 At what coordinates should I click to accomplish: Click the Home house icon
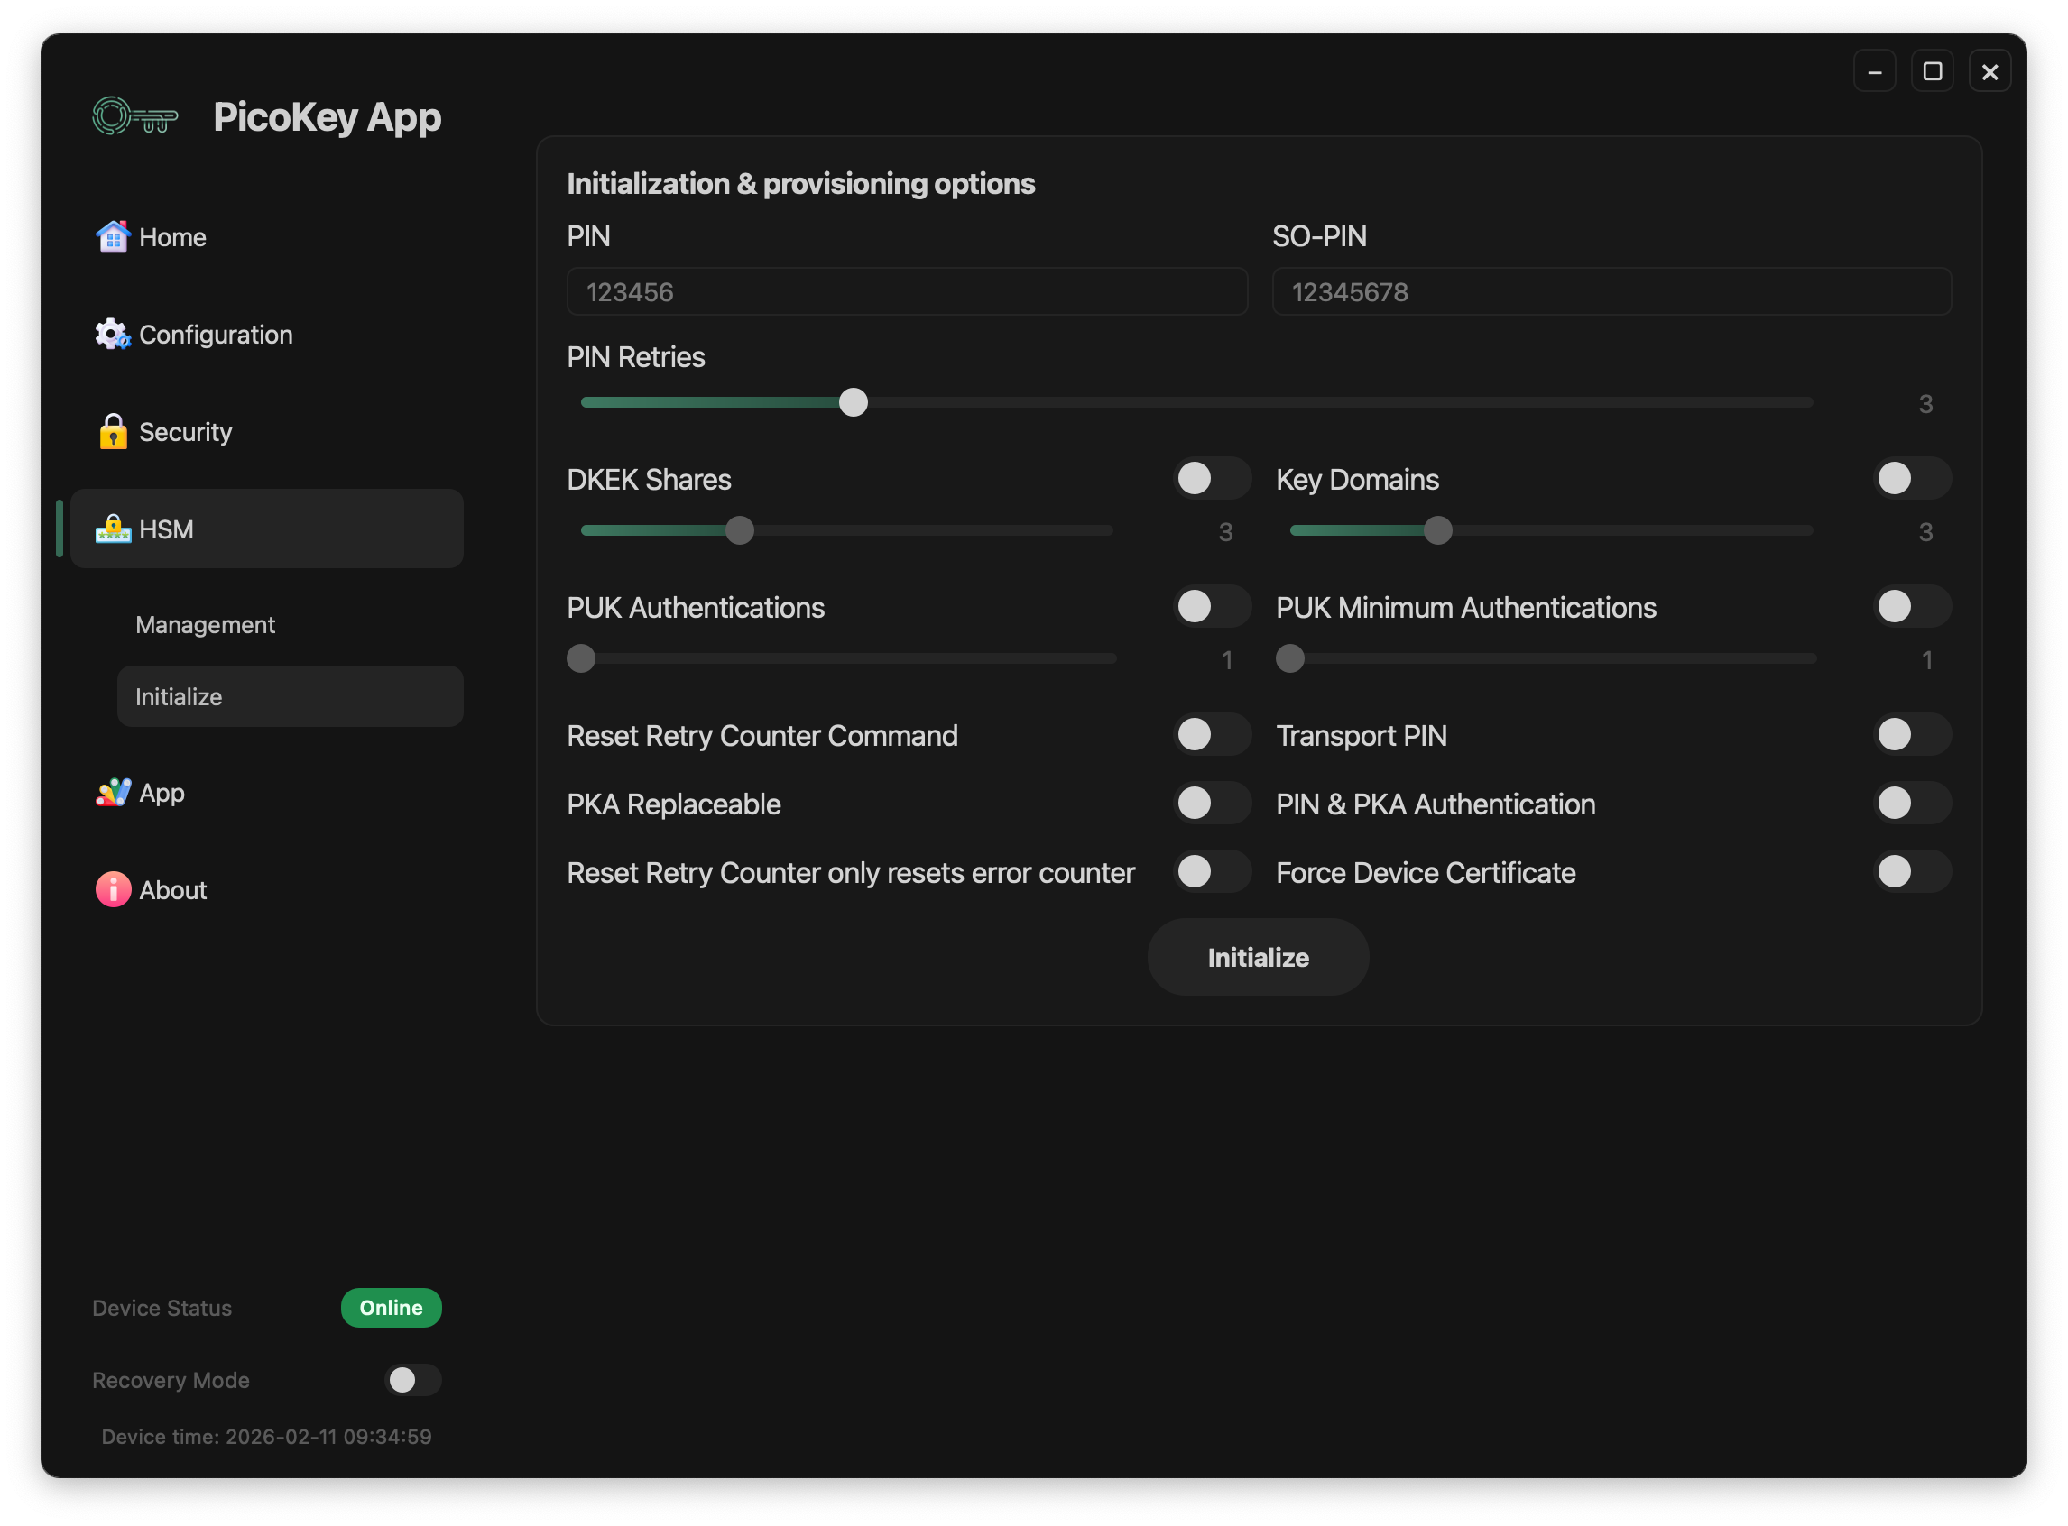click(113, 236)
